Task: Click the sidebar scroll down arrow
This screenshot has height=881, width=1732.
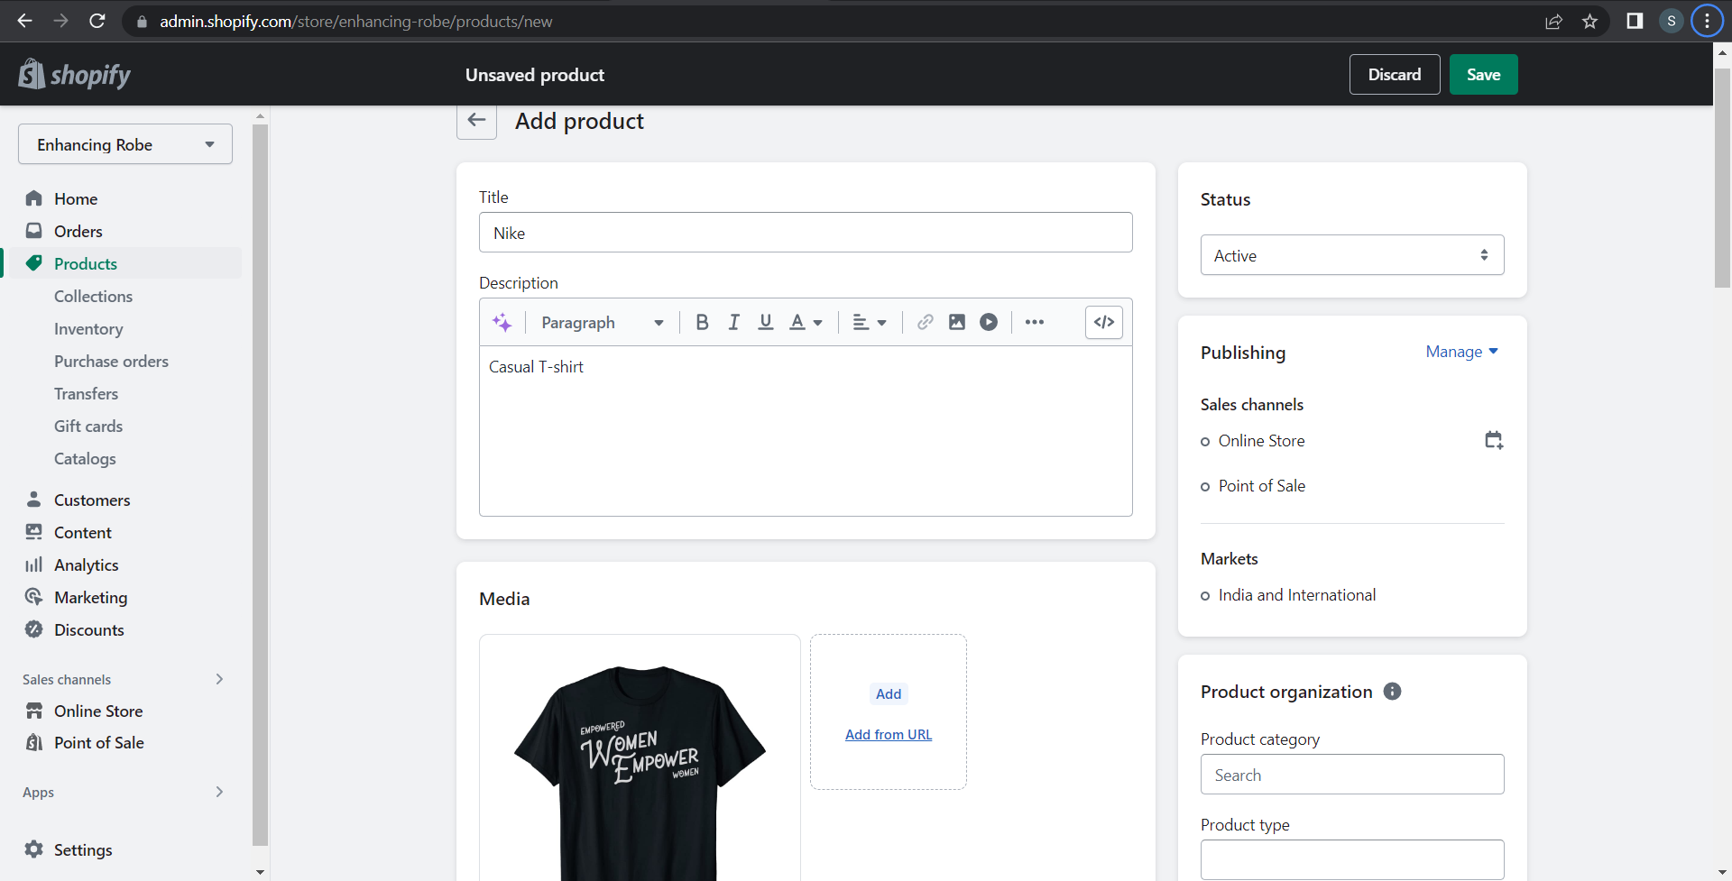Action: click(x=260, y=872)
